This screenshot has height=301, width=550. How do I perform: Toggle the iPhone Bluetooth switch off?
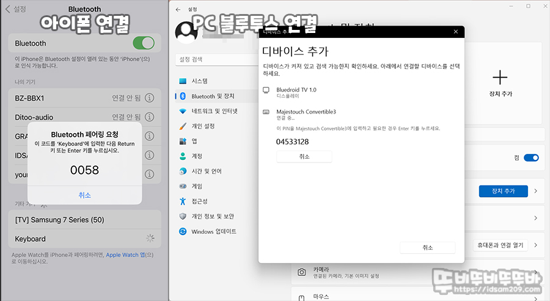[x=144, y=43]
